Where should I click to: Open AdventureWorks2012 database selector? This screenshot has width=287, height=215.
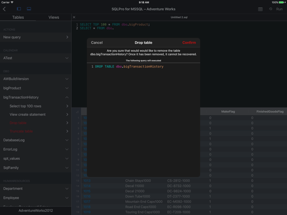(x=36, y=211)
